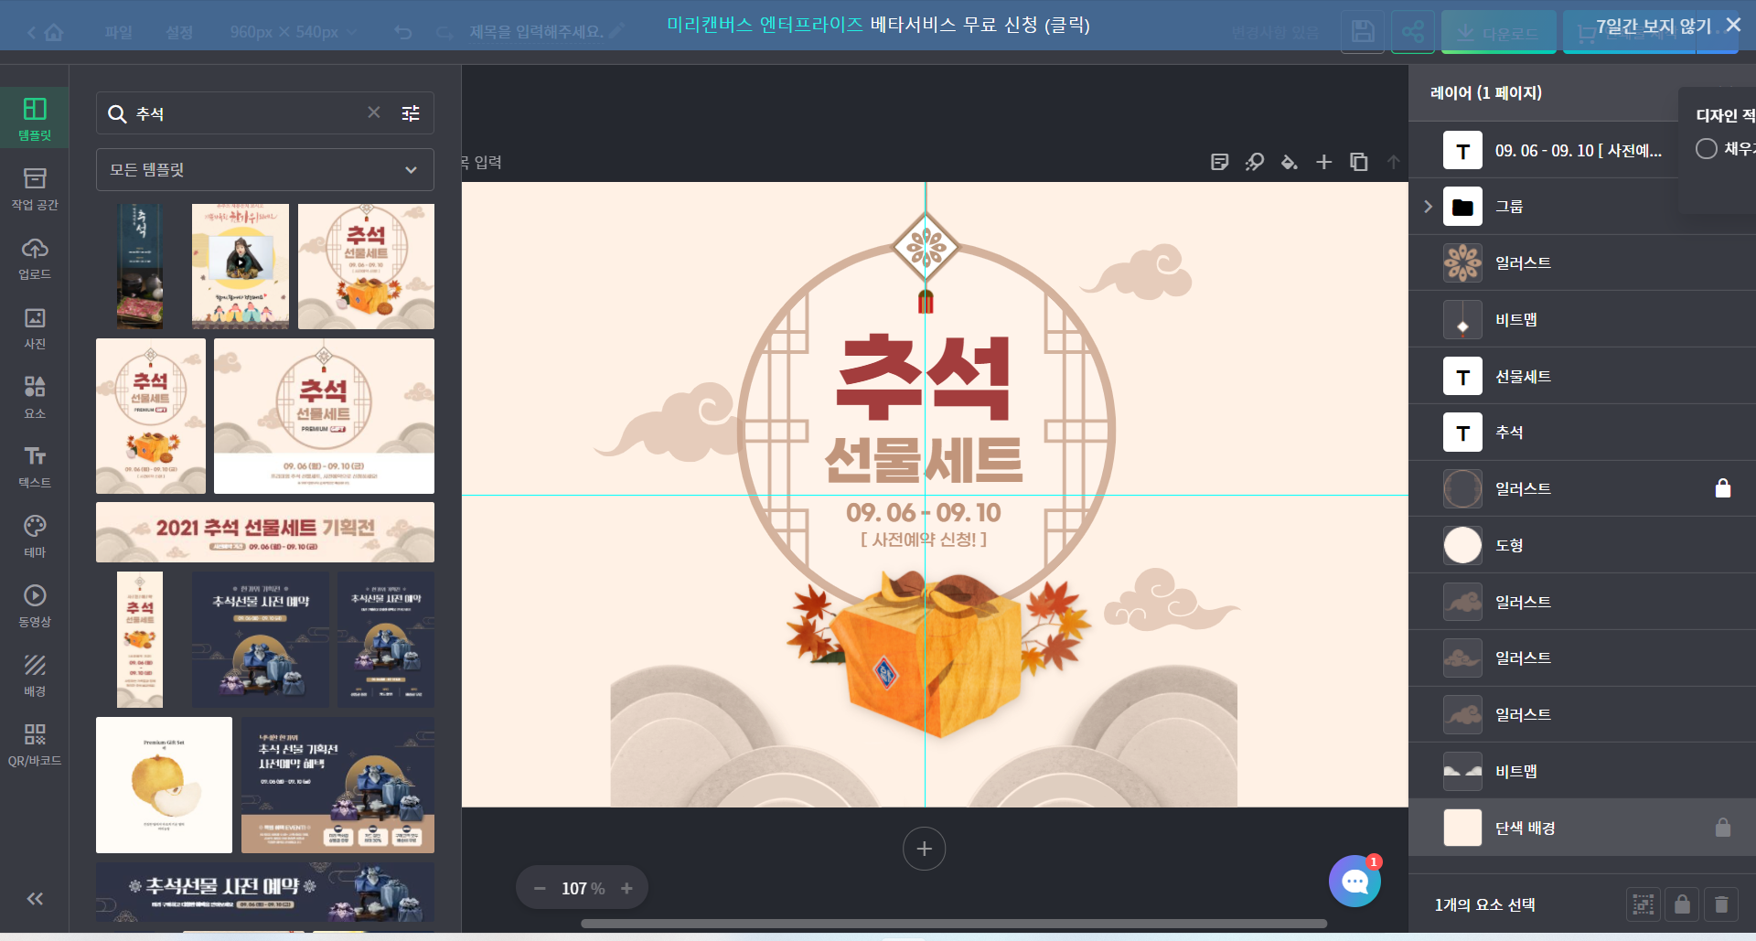1756x941 pixels.
Task: Expand the 그룹 layer chevron
Action: 1428,207
